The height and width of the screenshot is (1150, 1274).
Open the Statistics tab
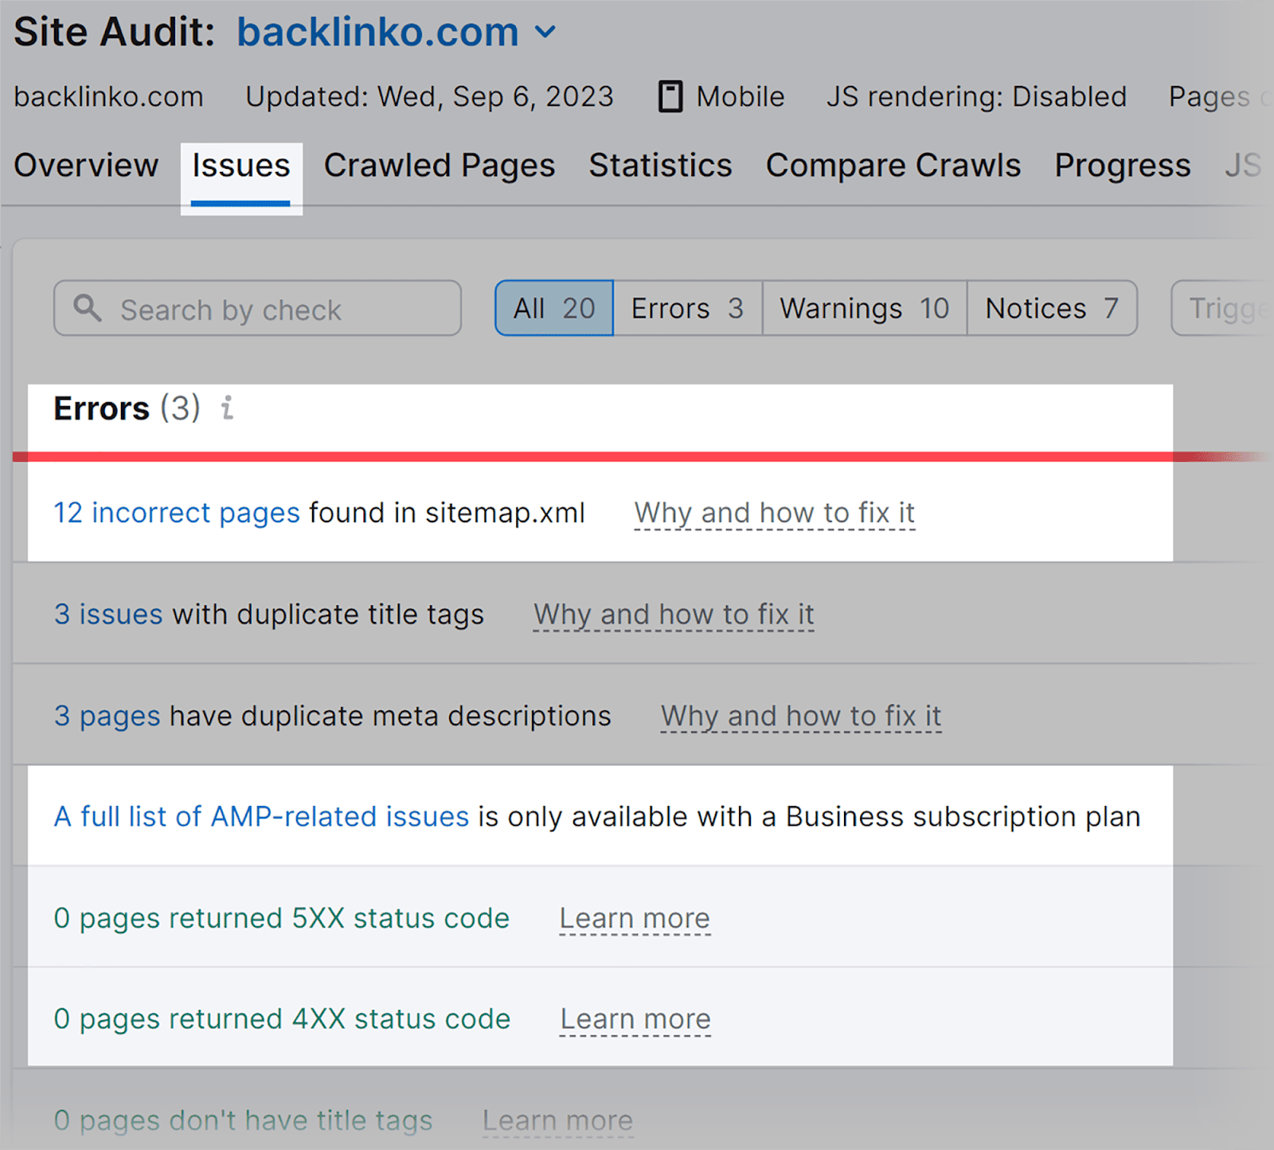pyautogui.click(x=660, y=166)
